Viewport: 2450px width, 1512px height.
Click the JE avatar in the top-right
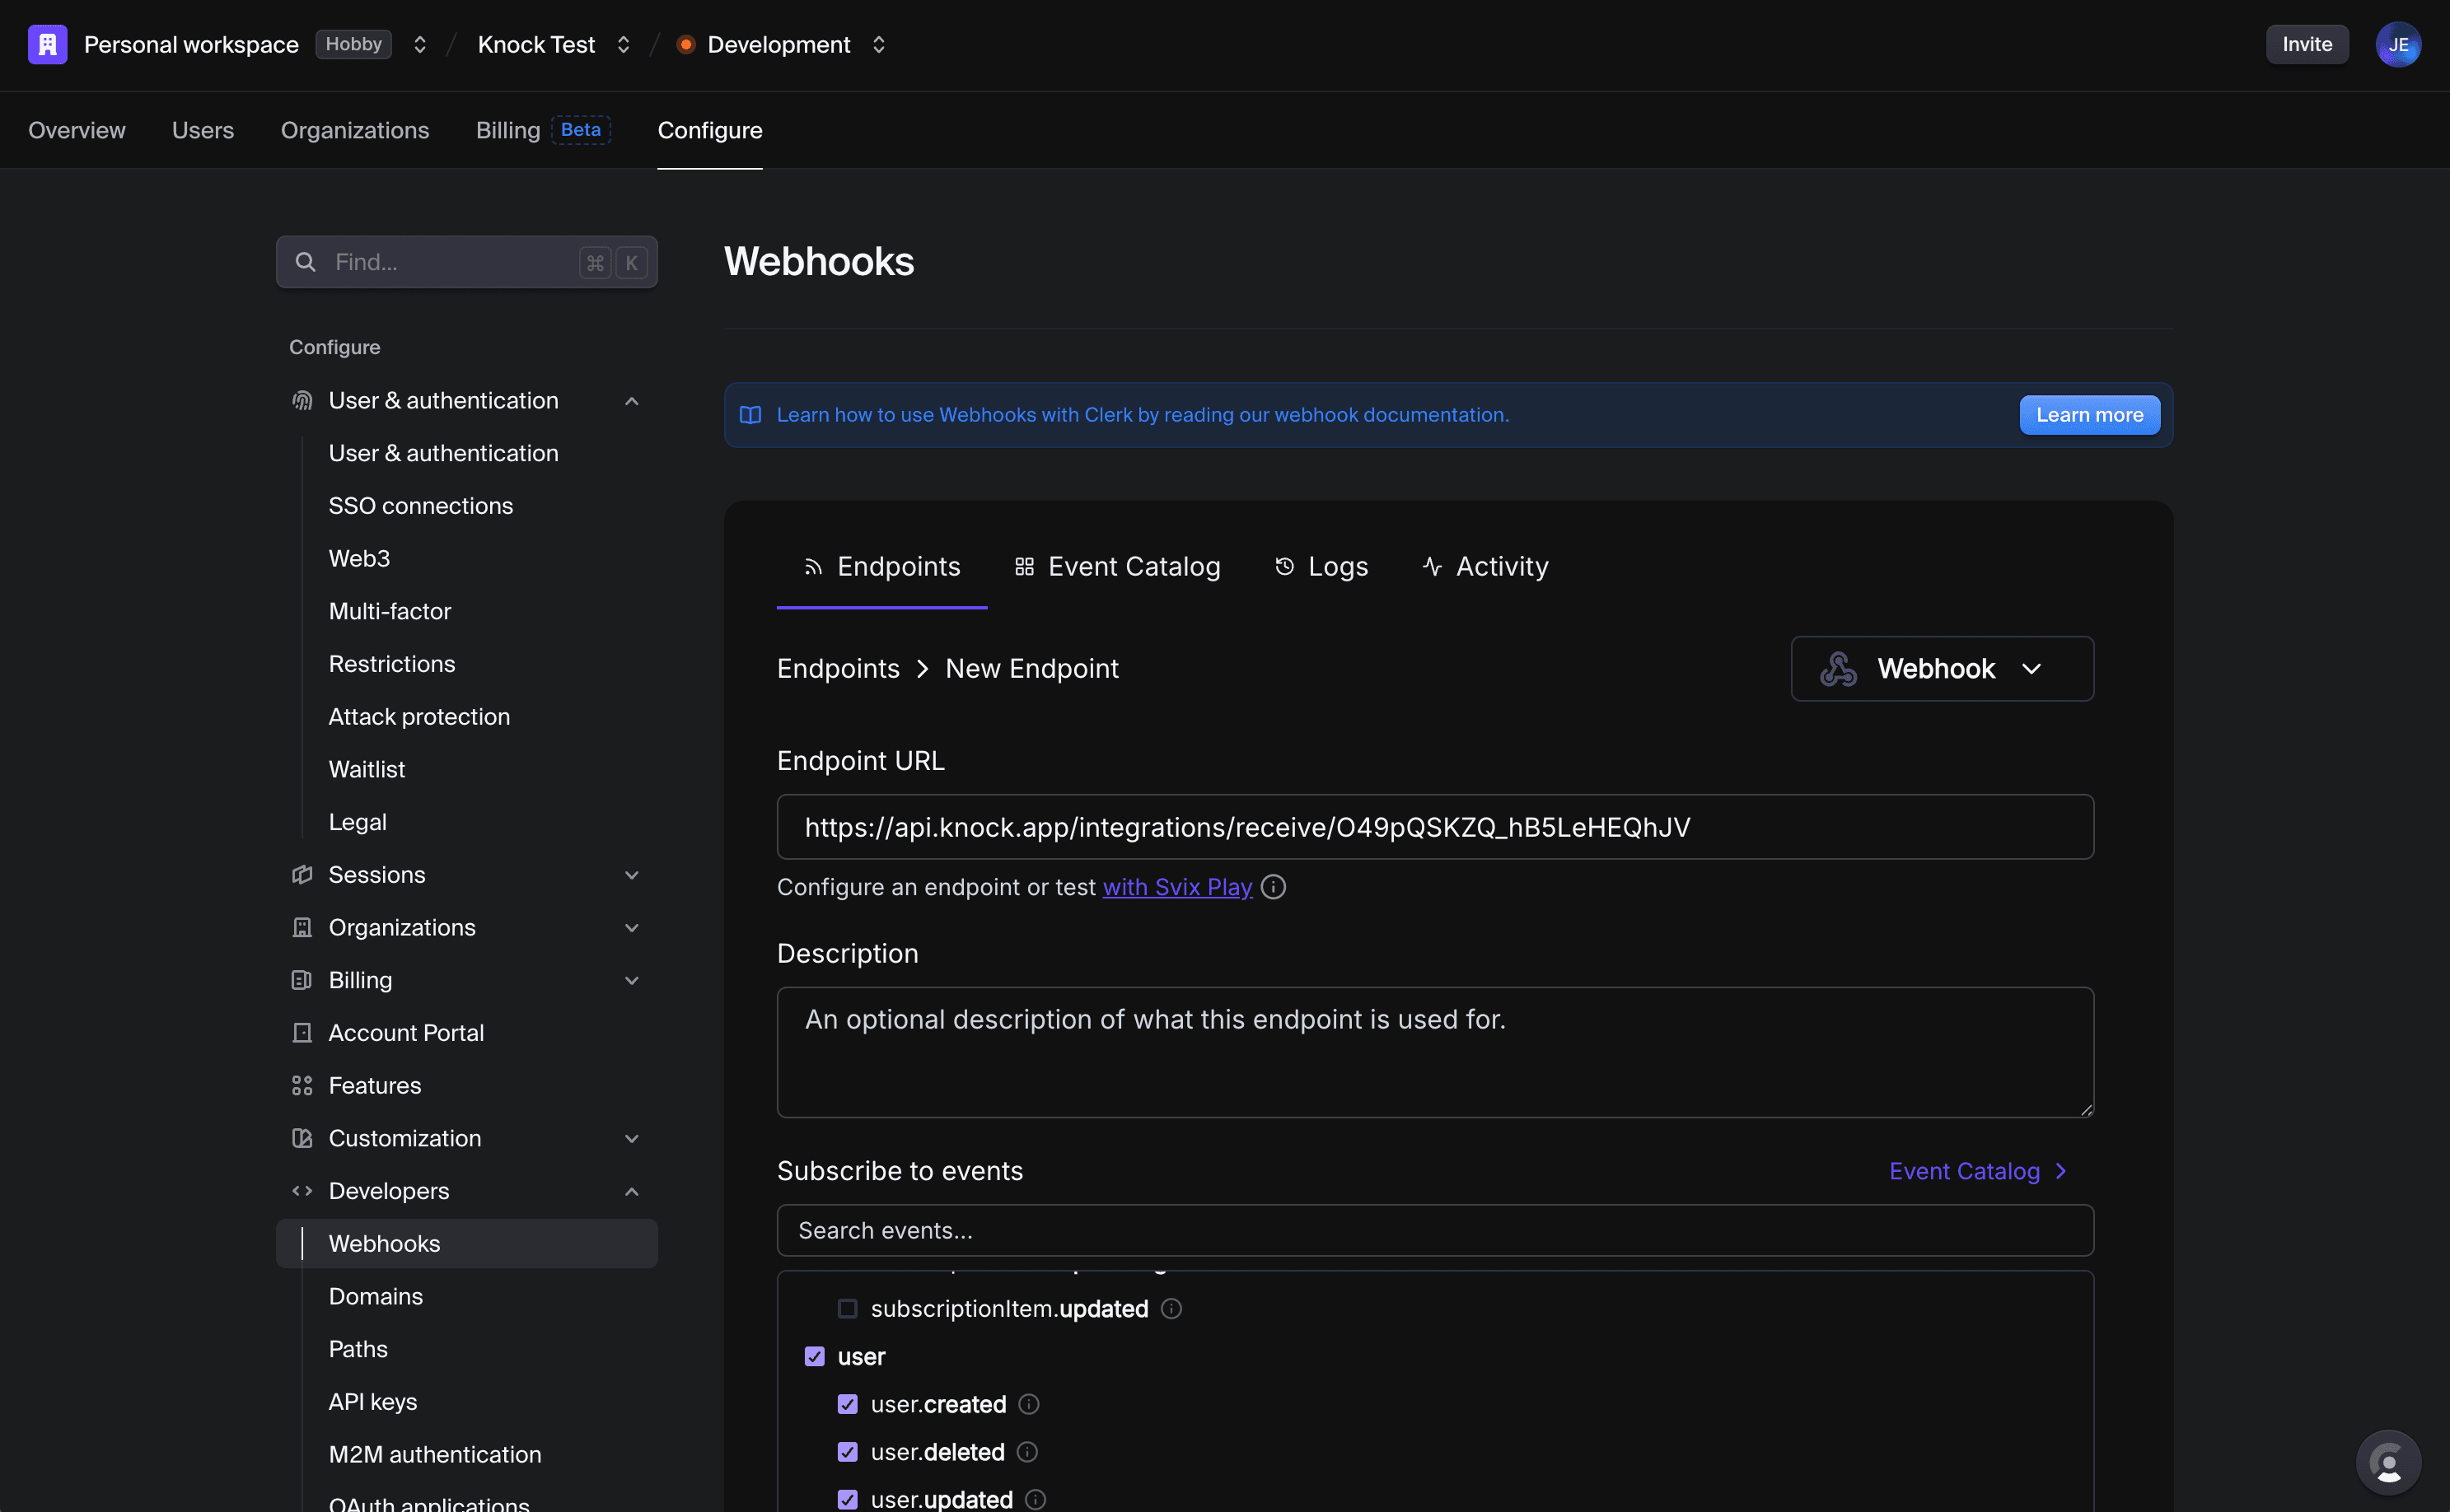tap(2398, 44)
